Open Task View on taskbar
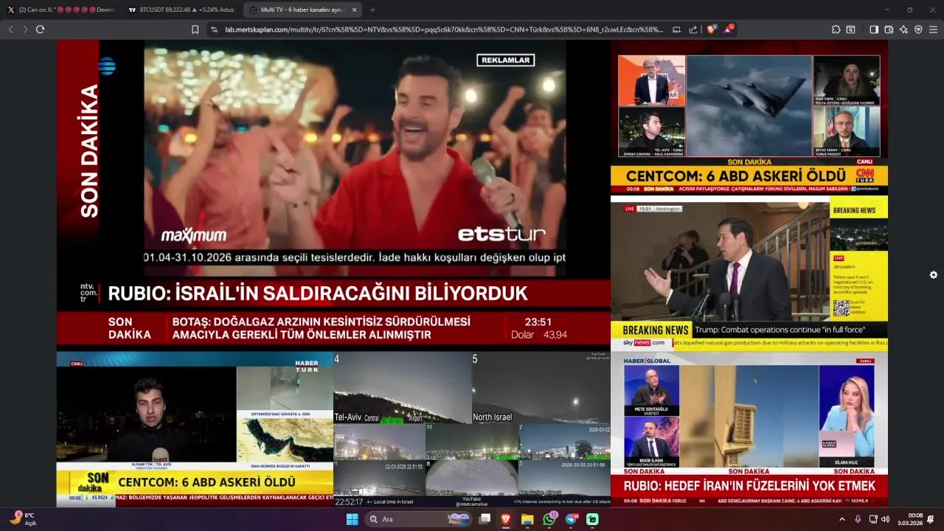 (x=485, y=519)
